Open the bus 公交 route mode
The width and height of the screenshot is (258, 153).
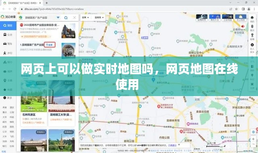point(8,35)
